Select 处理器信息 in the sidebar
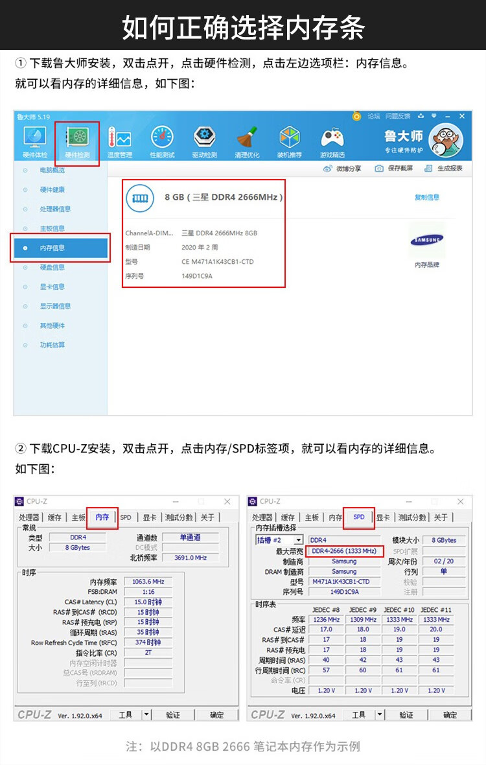Viewport: 486px width, 765px height. point(55,209)
